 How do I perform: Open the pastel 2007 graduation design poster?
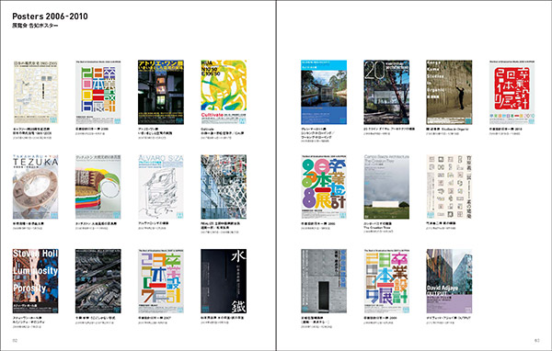point(161,281)
